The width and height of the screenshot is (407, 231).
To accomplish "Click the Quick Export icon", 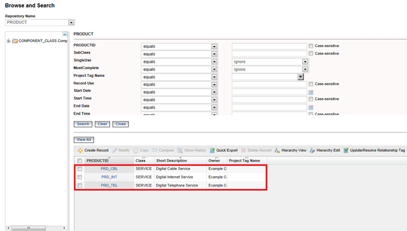I will (x=212, y=151).
